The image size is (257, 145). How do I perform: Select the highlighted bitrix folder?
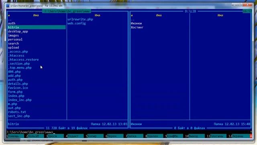[37, 27]
